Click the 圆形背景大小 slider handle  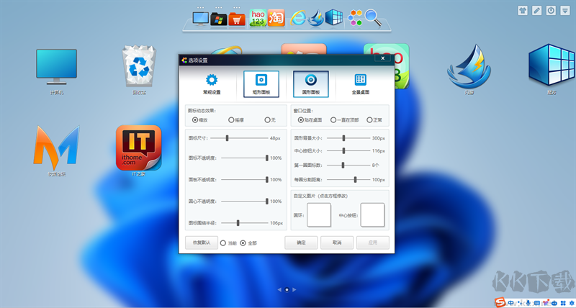(x=343, y=138)
